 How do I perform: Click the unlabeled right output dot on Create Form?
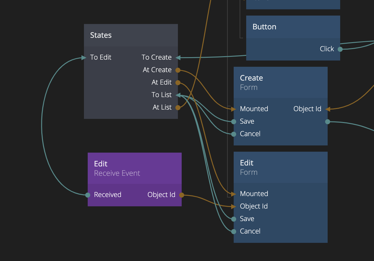(328, 122)
